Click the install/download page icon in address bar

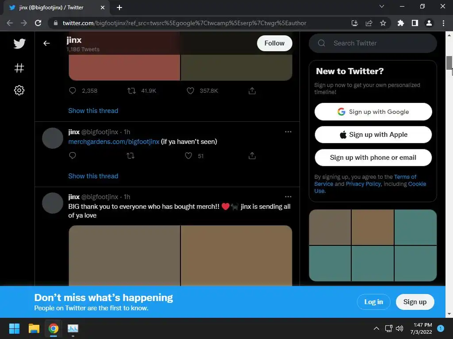[355, 23]
